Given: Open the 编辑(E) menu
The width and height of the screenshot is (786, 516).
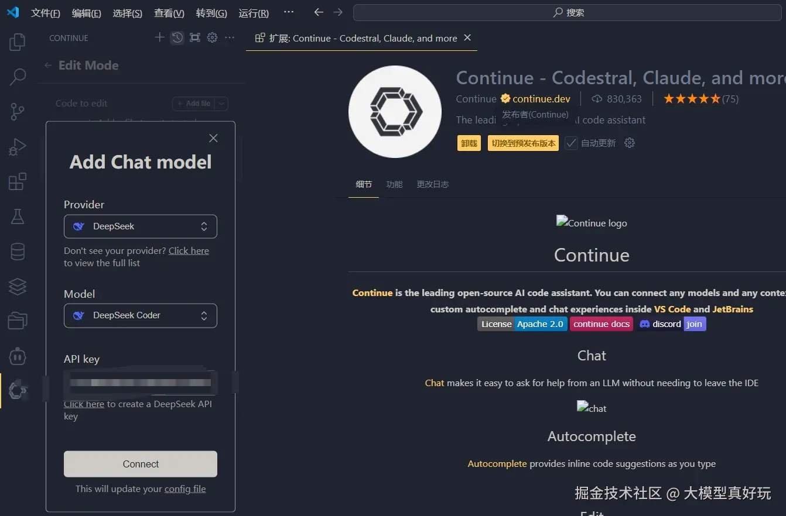Looking at the screenshot, I should (x=87, y=13).
